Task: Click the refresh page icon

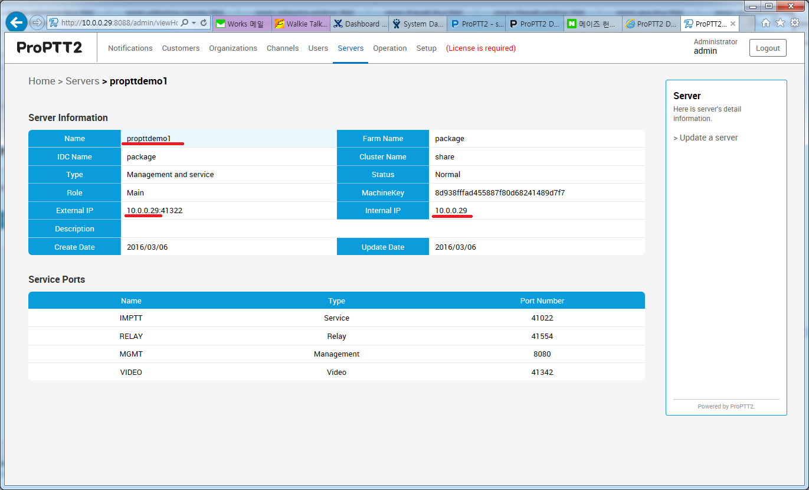Action: click(x=204, y=22)
